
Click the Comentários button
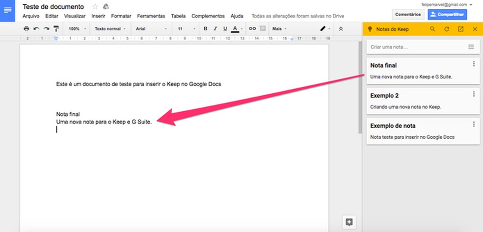tap(408, 14)
